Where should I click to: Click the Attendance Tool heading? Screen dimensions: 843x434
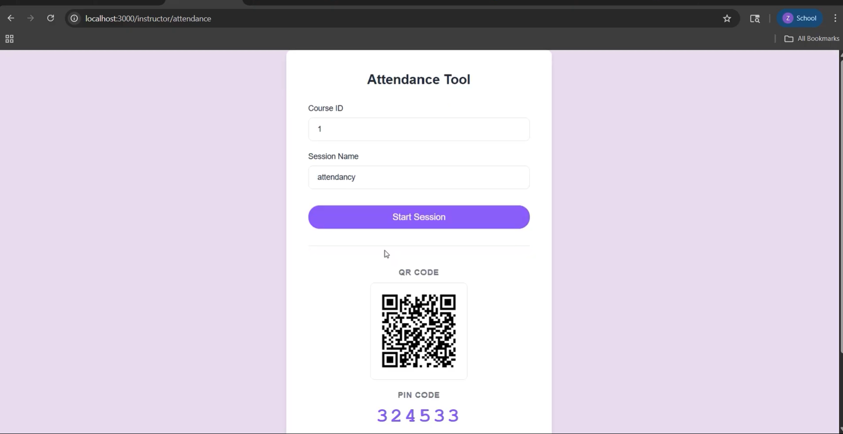[x=419, y=79]
